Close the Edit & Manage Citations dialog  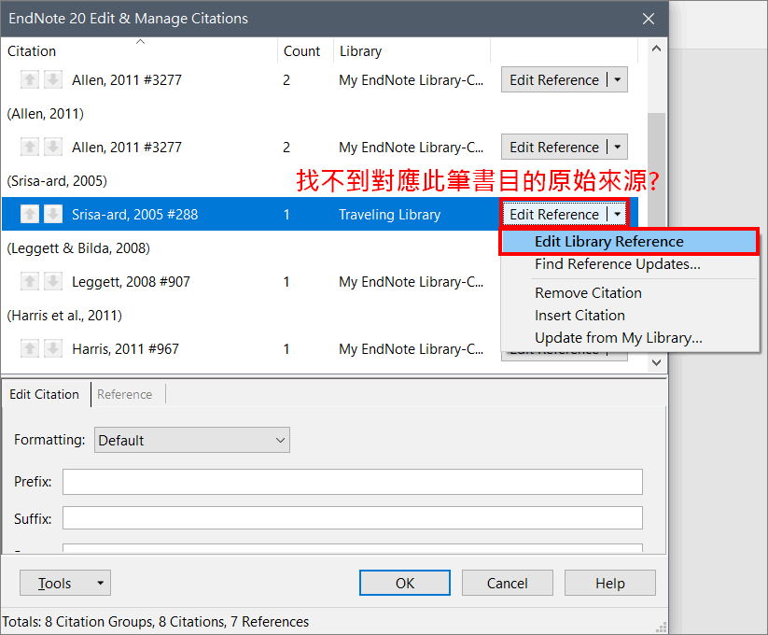coord(649,19)
